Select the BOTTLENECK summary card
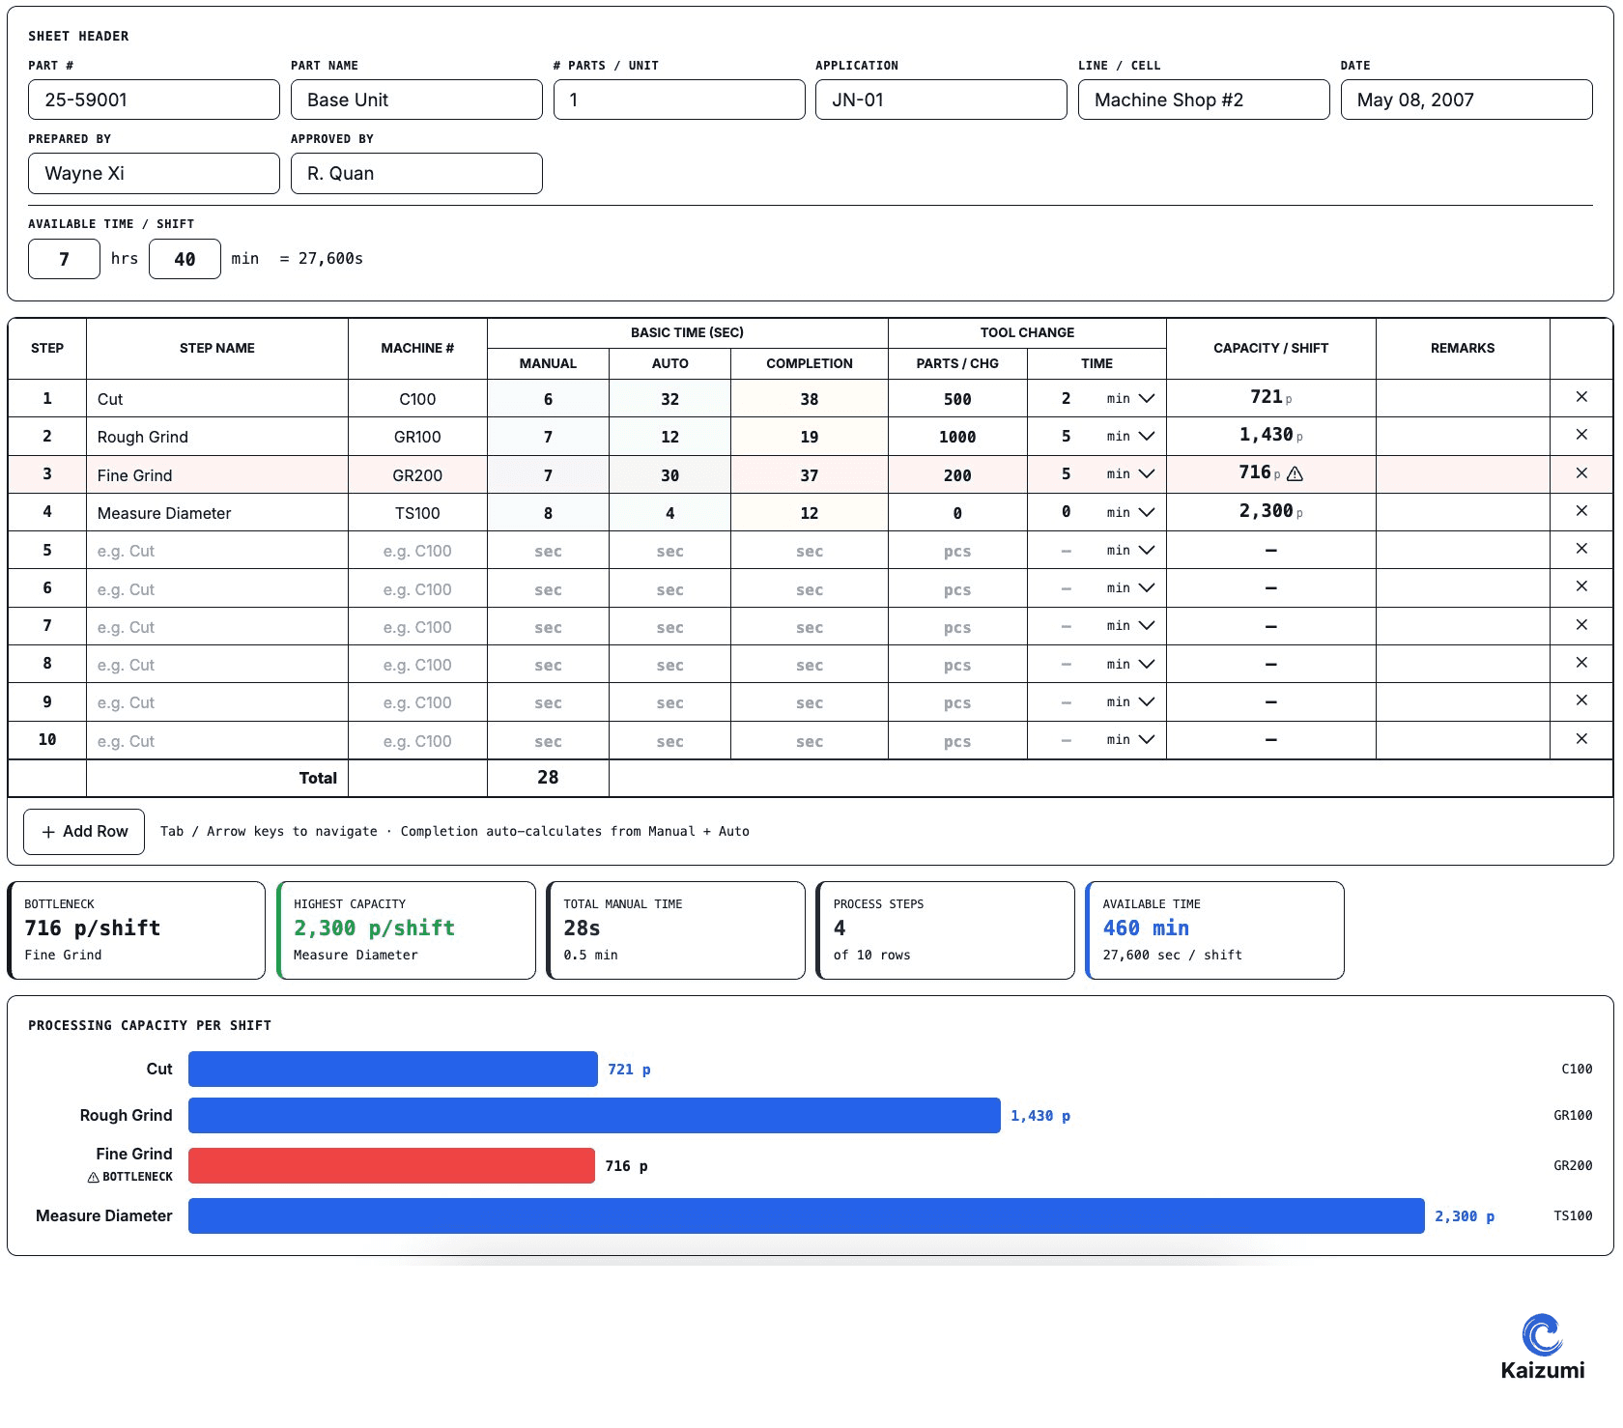 (x=135, y=929)
